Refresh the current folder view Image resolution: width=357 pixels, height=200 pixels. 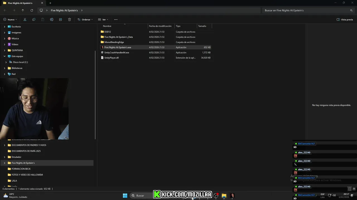[32, 10]
